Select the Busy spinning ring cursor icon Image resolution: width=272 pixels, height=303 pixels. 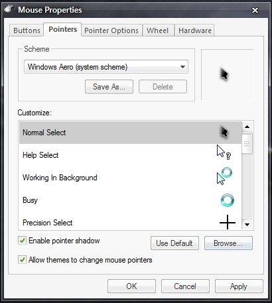[x=228, y=200]
